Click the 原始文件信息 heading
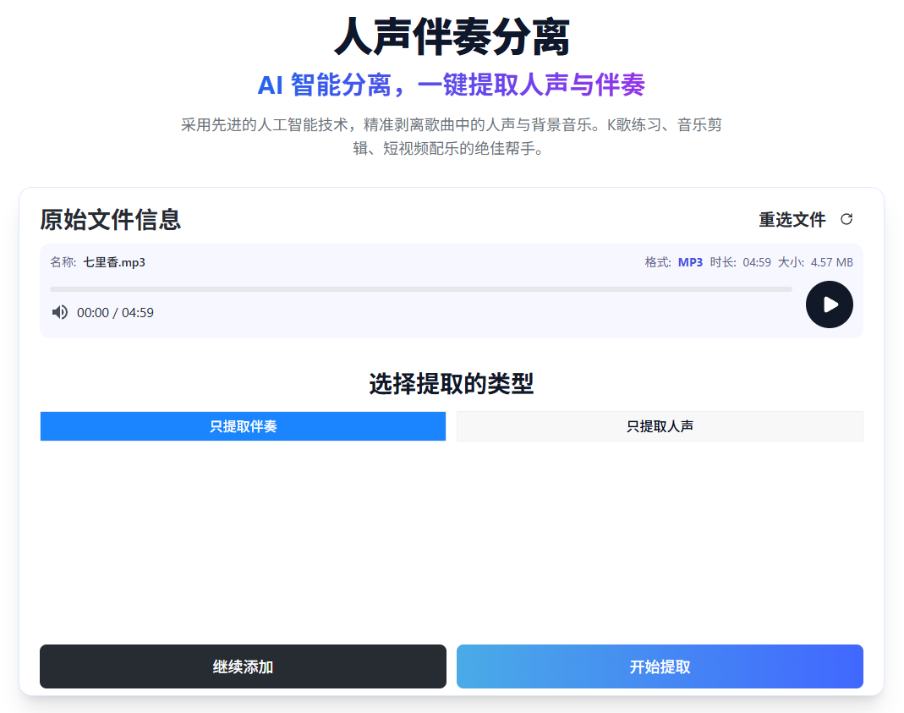This screenshot has height=713, width=904. pos(110,220)
